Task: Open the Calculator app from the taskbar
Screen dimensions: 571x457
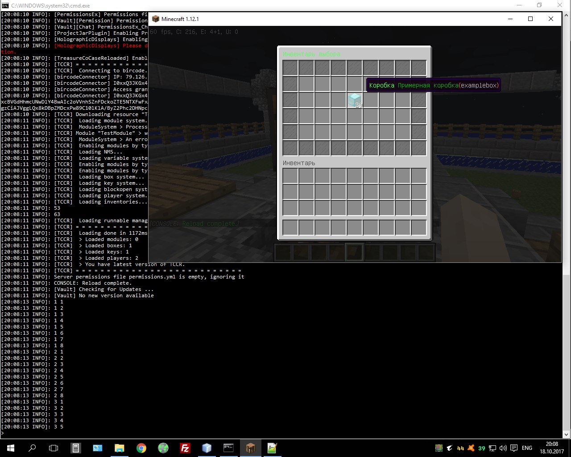Action: click(x=76, y=448)
